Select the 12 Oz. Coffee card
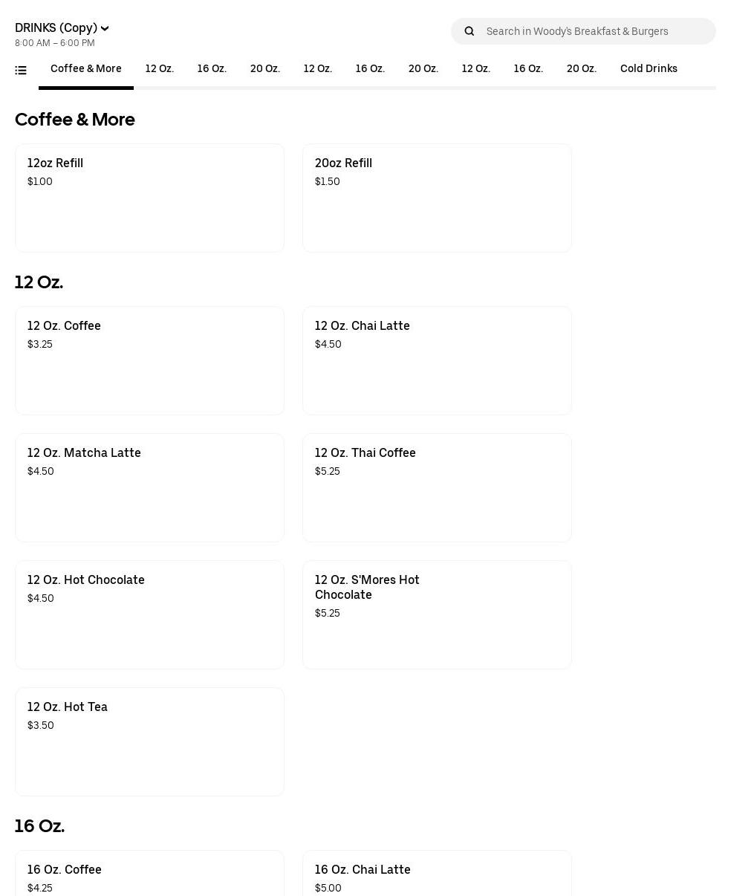The image size is (731, 896). [149, 360]
